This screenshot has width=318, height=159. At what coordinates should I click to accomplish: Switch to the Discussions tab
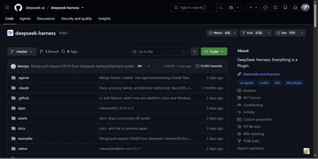coord(46,19)
